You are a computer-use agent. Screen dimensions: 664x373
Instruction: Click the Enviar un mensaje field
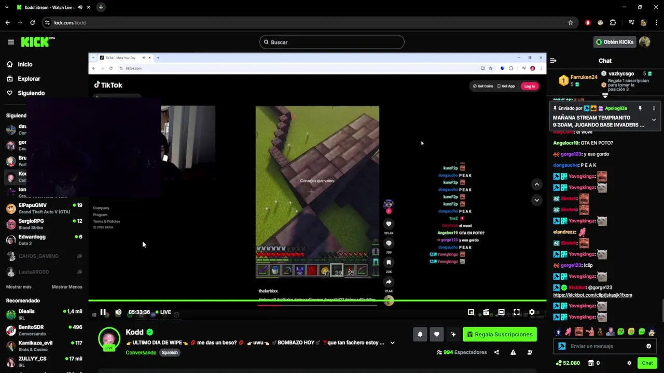(605, 346)
